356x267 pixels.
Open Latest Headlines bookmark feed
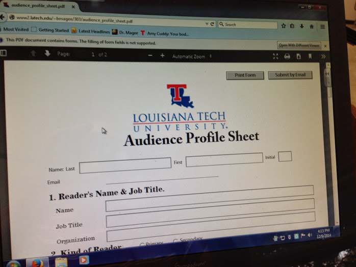point(91,31)
